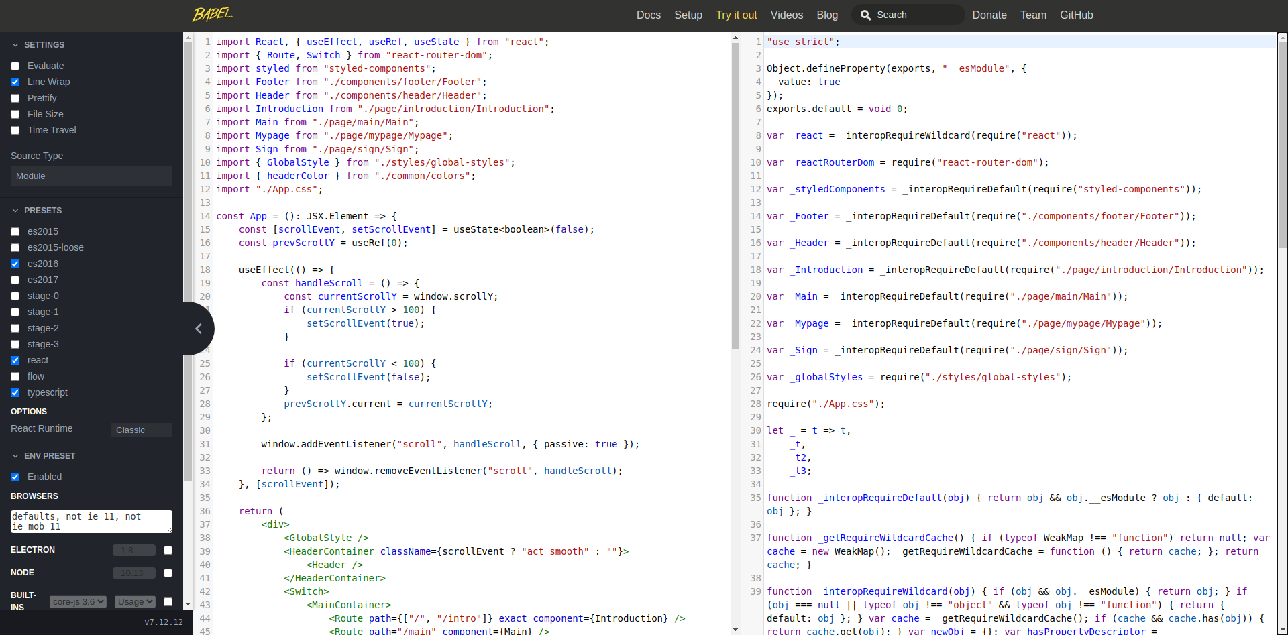Enable the Node target checkbox
The width and height of the screenshot is (1288, 635).
[168, 573]
